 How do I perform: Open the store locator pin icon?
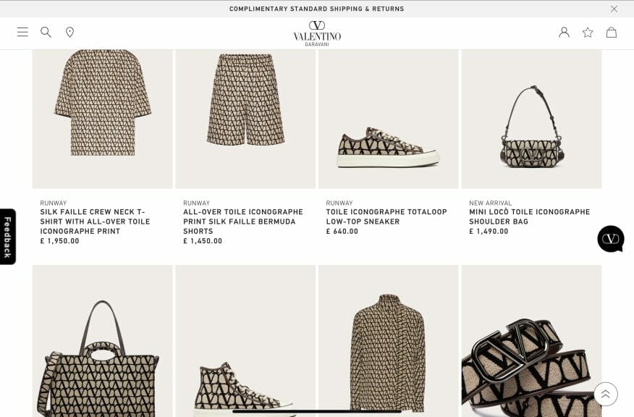tap(70, 33)
